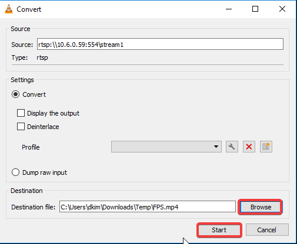Select the Convert radio button
Viewport: 297px width, 244px height.
pos(15,94)
